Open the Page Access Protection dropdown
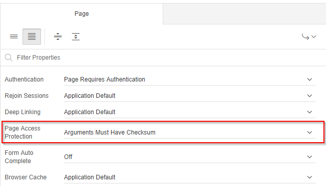This screenshot has height=186, width=326. coord(190,132)
